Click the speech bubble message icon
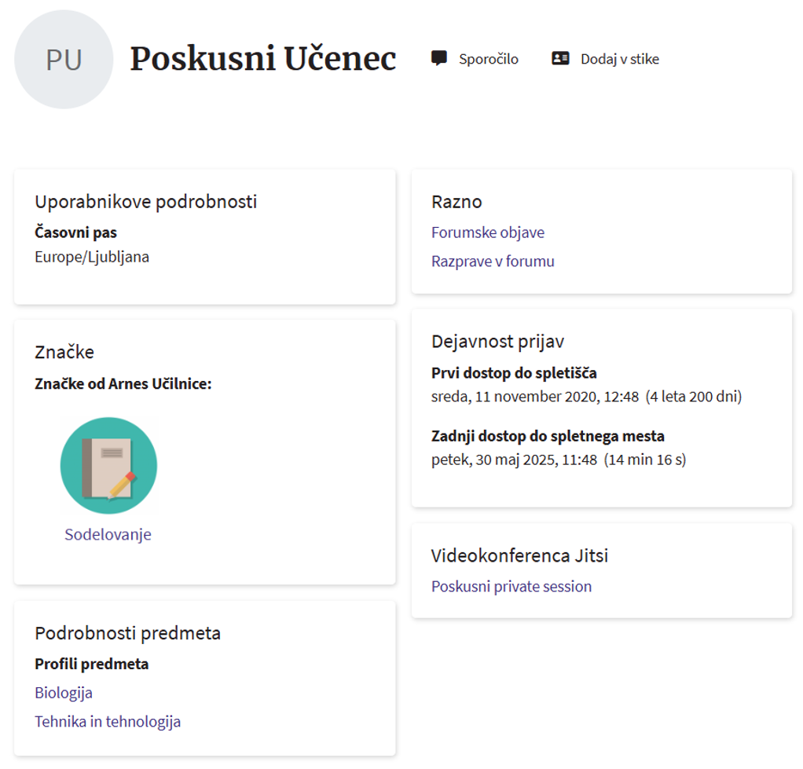Viewport: 803px width, 769px height. (439, 58)
